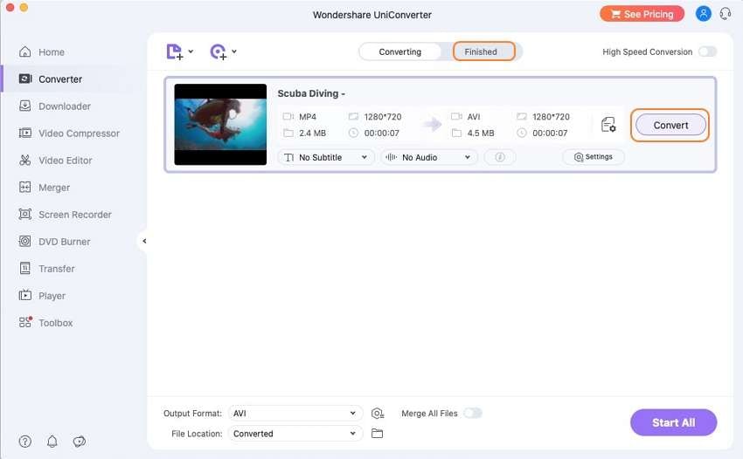The width and height of the screenshot is (743, 459).
Task: Expand the Add Files dropdown arrow
Action: pyautogui.click(x=191, y=51)
